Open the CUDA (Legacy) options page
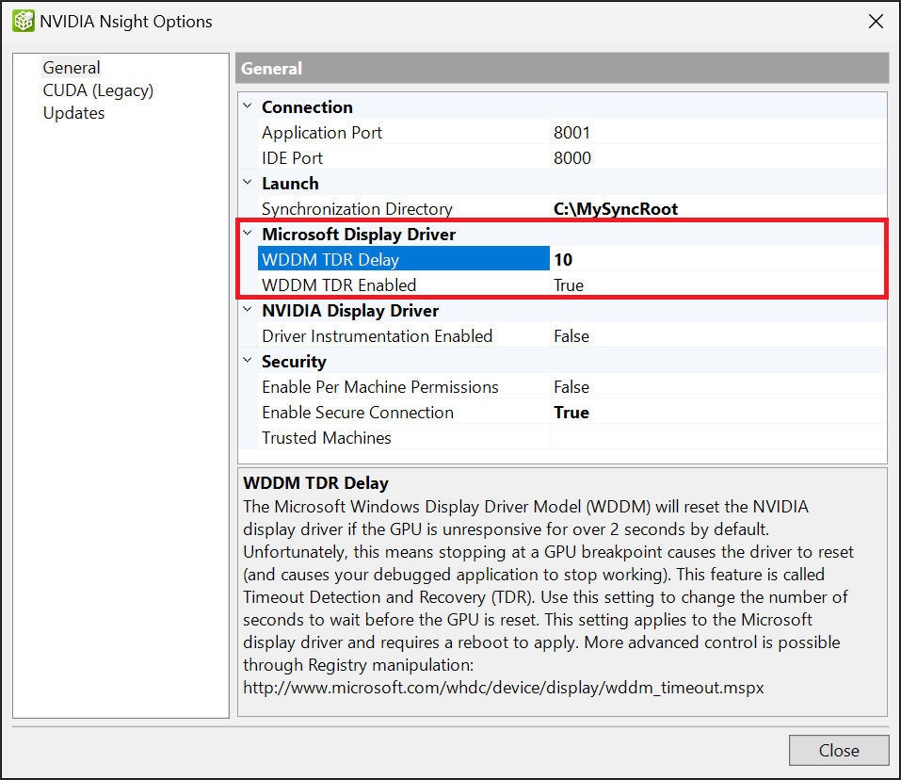The width and height of the screenshot is (901, 780). (98, 90)
